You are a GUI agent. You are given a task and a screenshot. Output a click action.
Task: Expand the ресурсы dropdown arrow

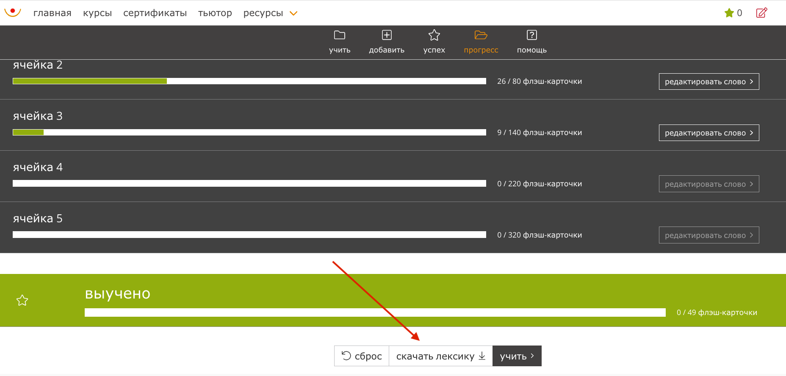pyautogui.click(x=293, y=14)
